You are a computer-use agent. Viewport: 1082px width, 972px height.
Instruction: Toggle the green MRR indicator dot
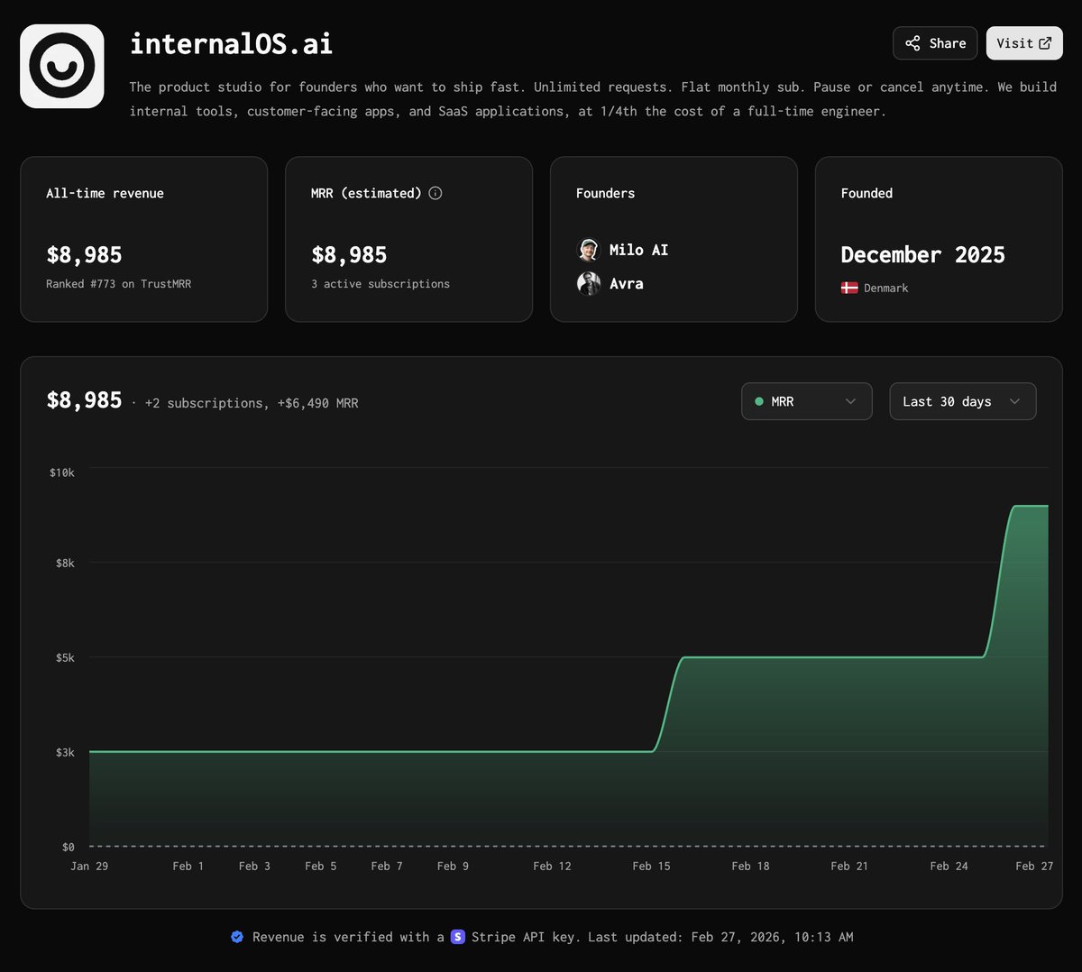[x=759, y=401]
